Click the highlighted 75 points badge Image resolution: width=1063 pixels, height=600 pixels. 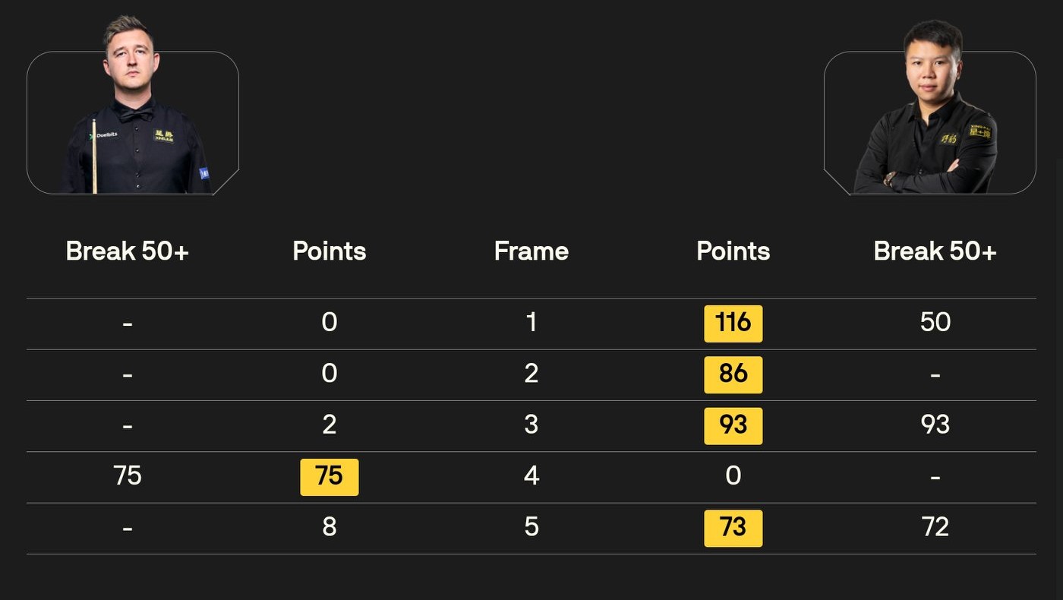tap(329, 477)
